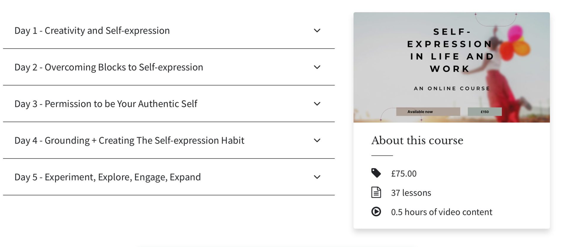The width and height of the screenshot is (568, 247).
Task: Open Day 4 - Grounding + Creating habit section
Action: (x=129, y=141)
